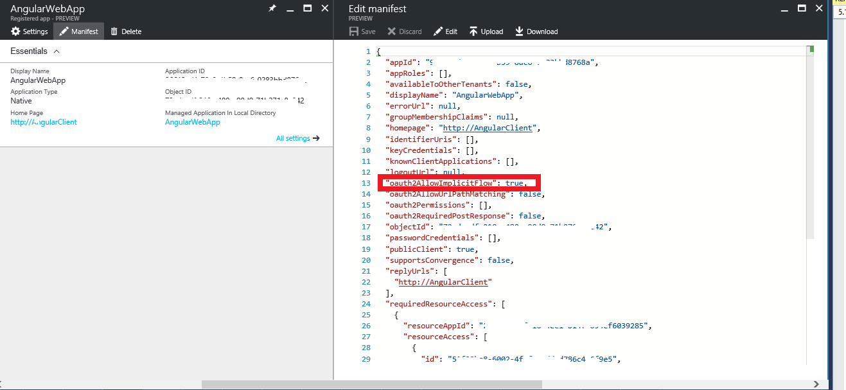Screen dimensions: 846x390
Task: Close the Edit manifest blade
Action: tap(818, 8)
